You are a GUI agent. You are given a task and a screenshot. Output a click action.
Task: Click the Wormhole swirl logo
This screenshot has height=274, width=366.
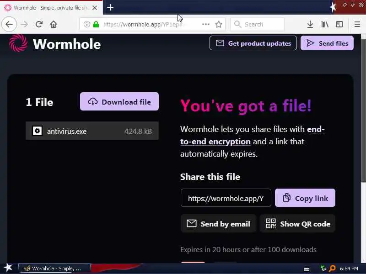pos(18,43)
